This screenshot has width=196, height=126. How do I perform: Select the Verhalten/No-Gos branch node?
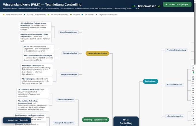pos(70,53)
